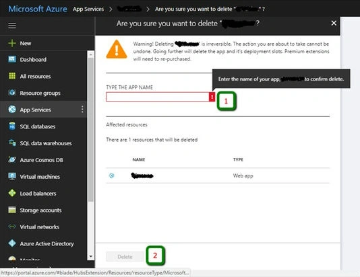Click the sidebar scroll down arrow
360x277 pixels.
[x=91, y=256]
